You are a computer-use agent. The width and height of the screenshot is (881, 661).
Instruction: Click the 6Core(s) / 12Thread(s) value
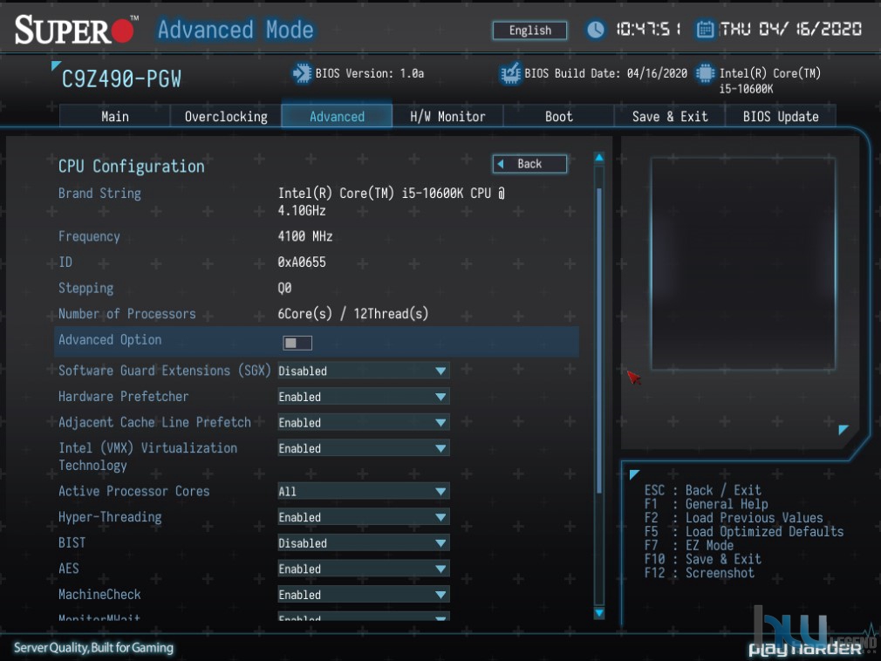(x=353, y=314)
